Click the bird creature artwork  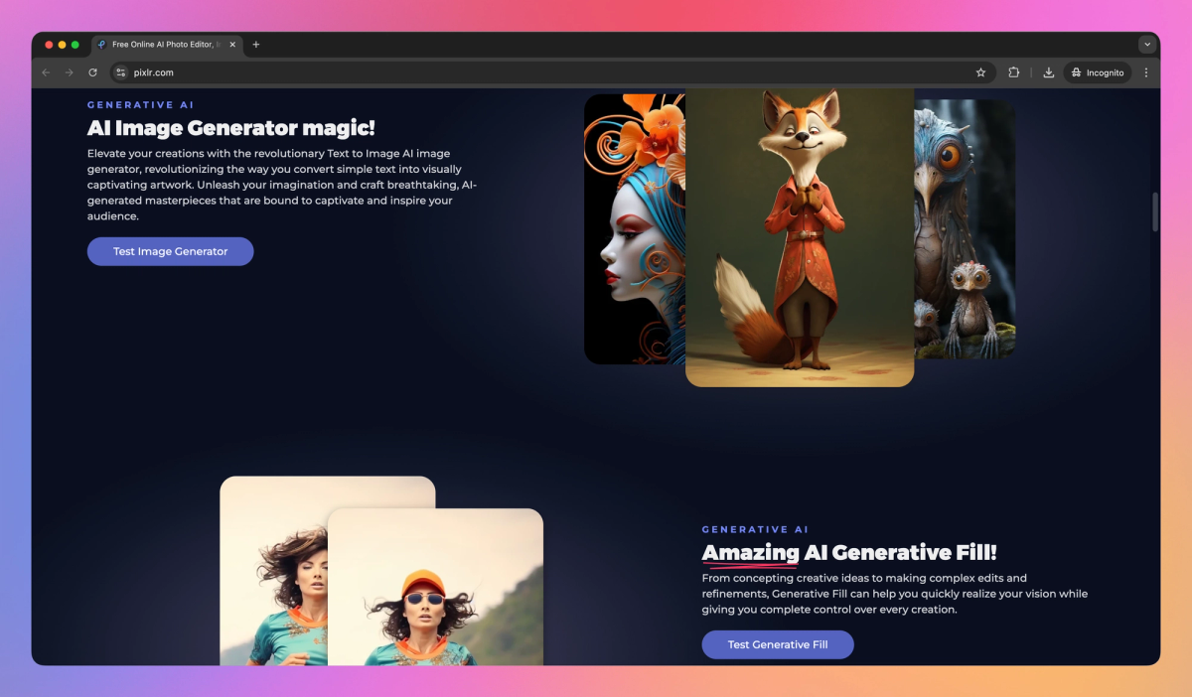point(965,228)
